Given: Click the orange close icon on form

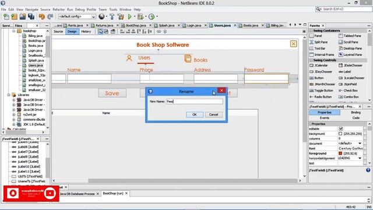Looking at the screenshot, I should (x=293, y=44).
